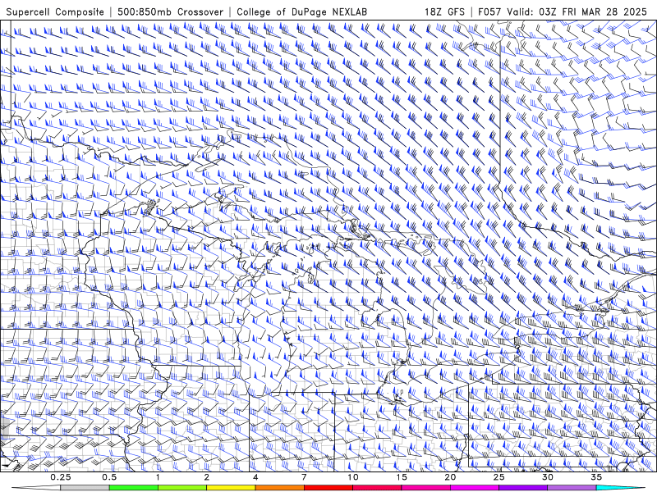Click the '30' color scale label
Screen dimensions: 657x492
coord(547,477)
